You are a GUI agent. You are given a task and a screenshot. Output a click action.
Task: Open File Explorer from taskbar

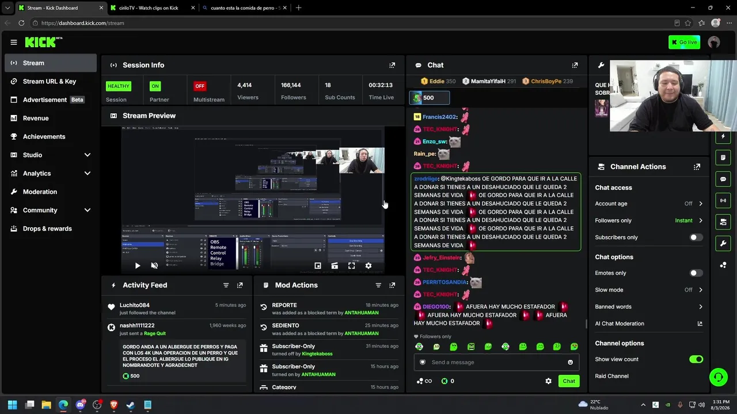pyautogui.click(x=47, y=405)
